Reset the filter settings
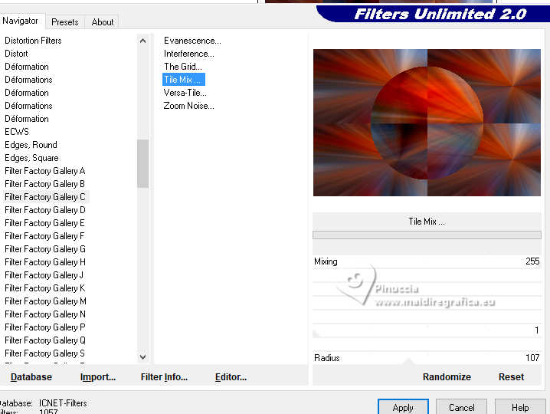The width and height of the screenshot is (550, 414). 512,377
